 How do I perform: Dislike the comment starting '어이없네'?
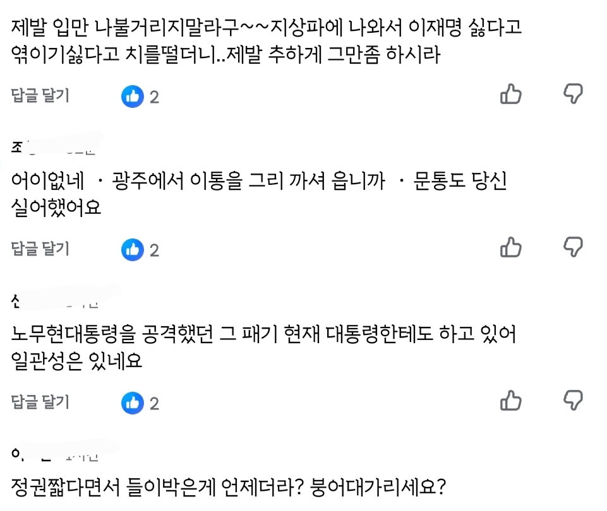[573, 247]
